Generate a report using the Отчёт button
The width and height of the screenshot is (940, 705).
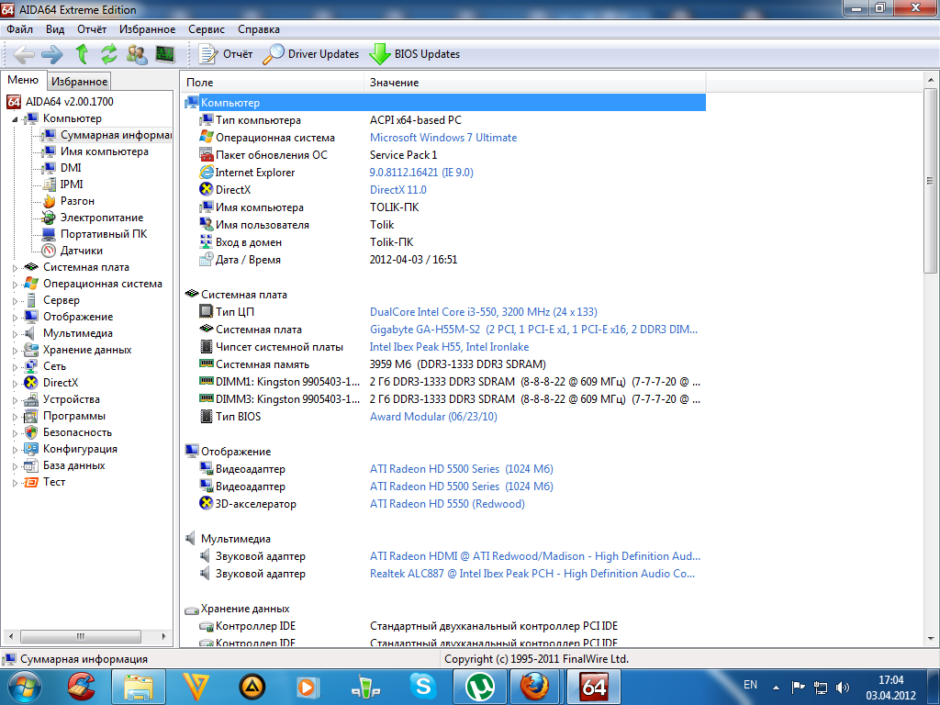click(x=226, y=54)
